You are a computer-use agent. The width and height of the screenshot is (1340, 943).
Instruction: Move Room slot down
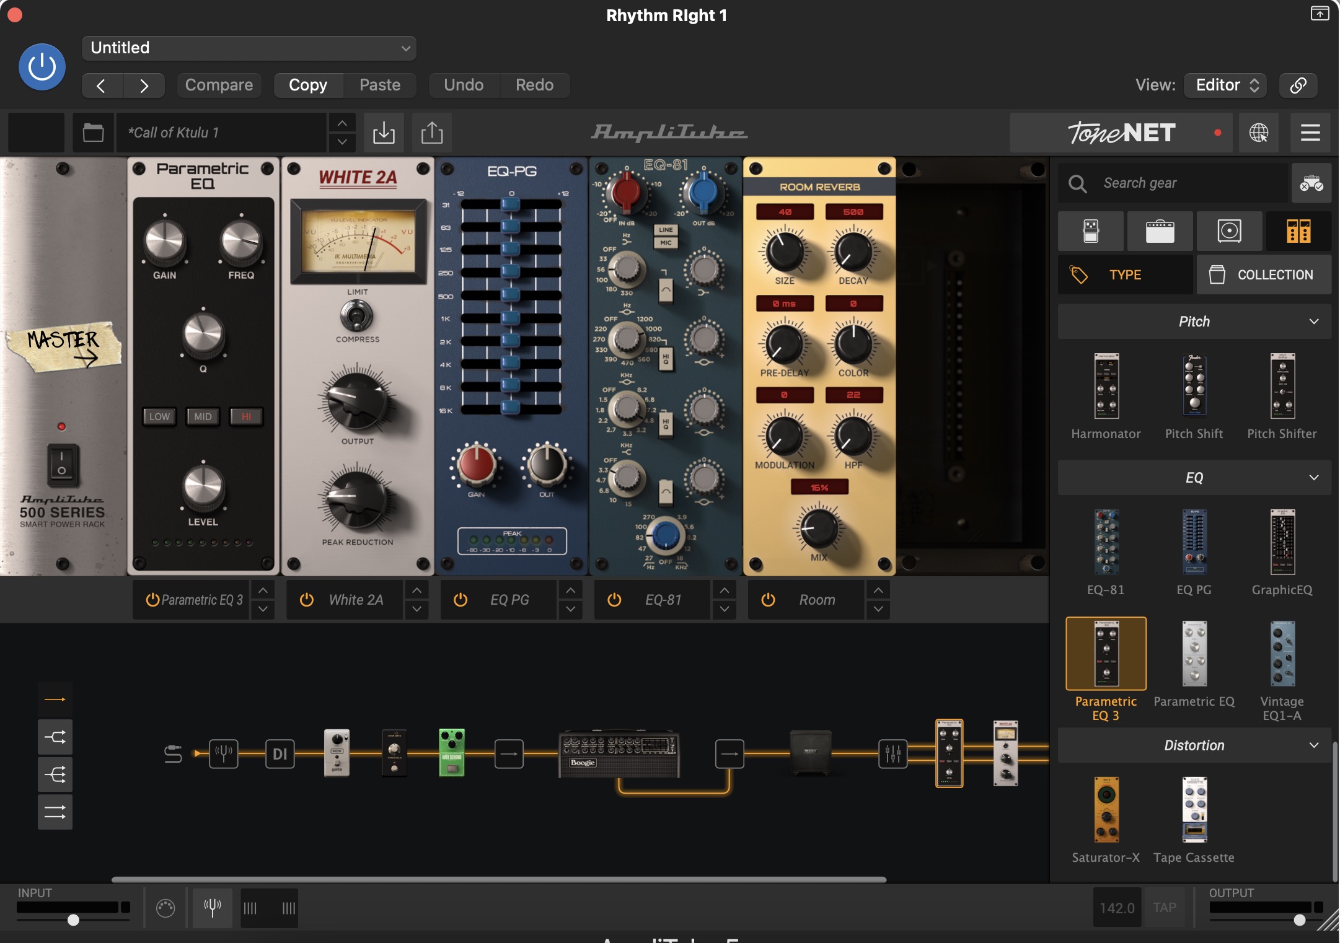(878, 609)
